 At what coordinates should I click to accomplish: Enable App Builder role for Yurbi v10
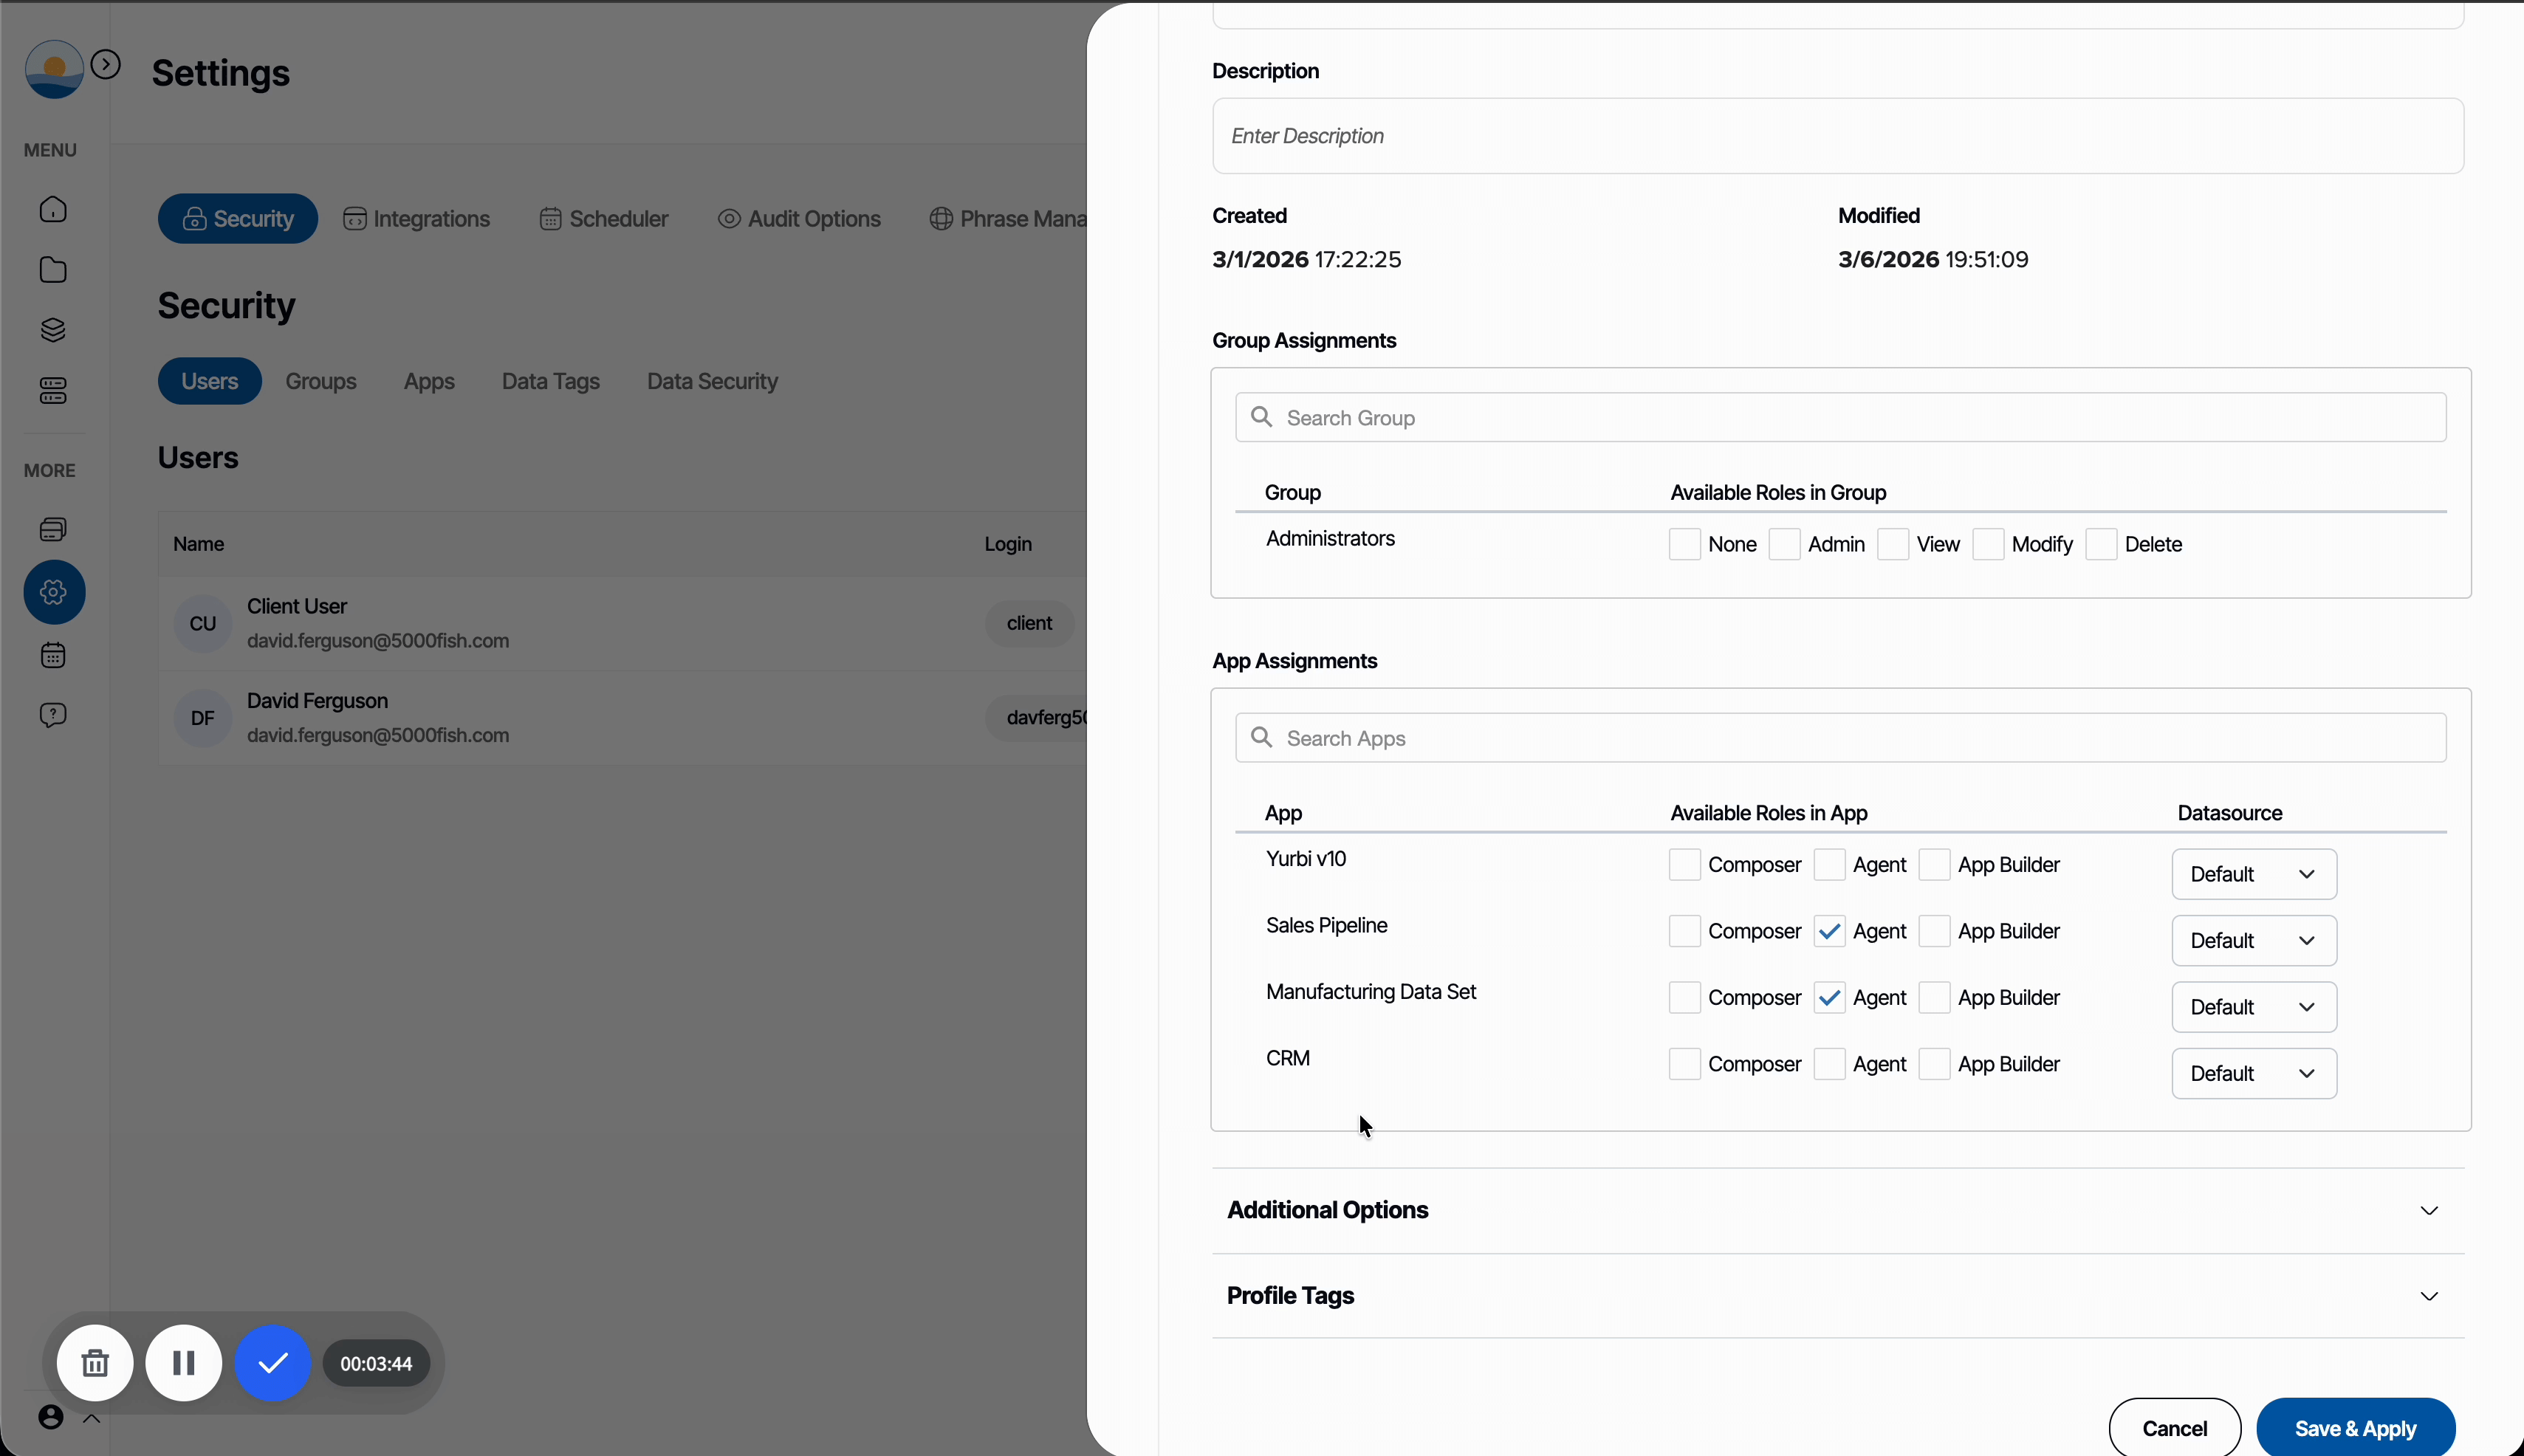click(x=1935, y=864)
